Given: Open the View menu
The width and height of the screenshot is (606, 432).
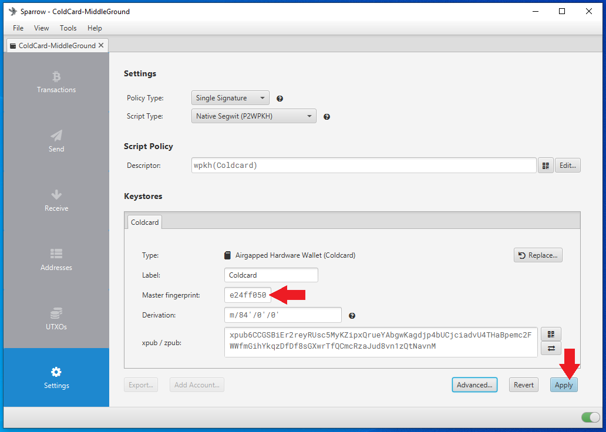Looking at the screenshot, I should pos(41,28).
